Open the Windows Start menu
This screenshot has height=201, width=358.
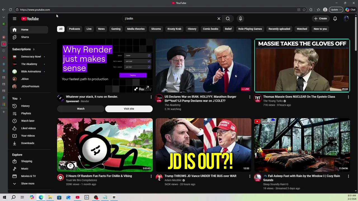(x=4, y=197)
